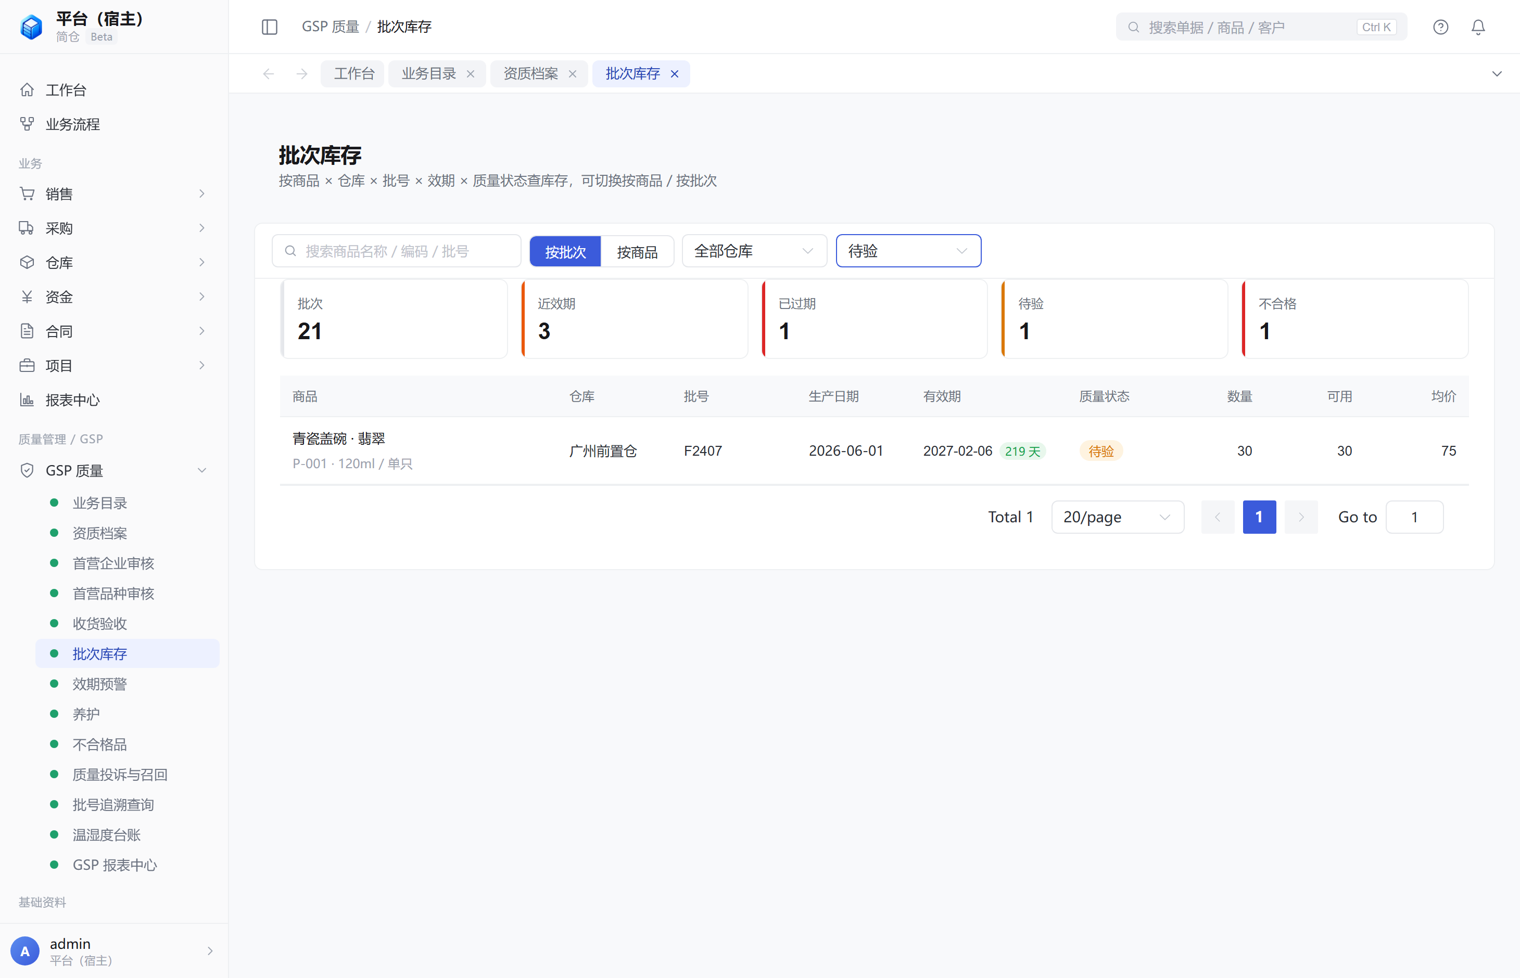Close the 业务目录 tab

coord(470,74)
